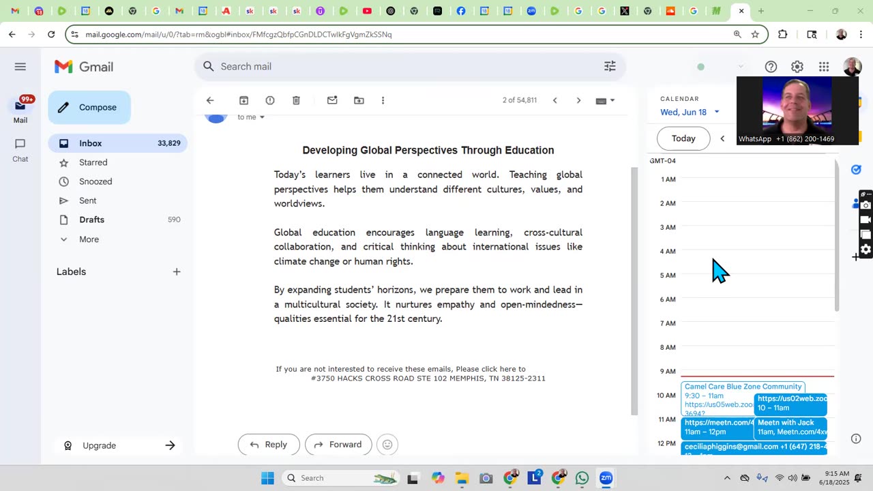Reply to this email
Screen dimensions: 873x491
[x=269, y=445]
